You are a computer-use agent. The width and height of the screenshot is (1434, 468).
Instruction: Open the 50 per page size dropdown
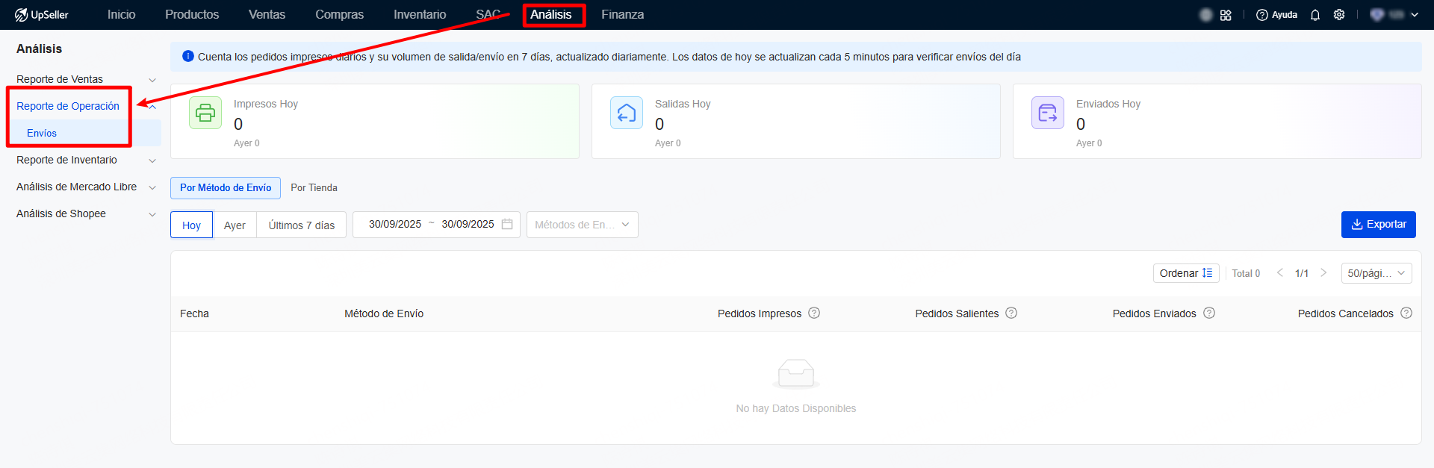click(x=1376, y=273)
